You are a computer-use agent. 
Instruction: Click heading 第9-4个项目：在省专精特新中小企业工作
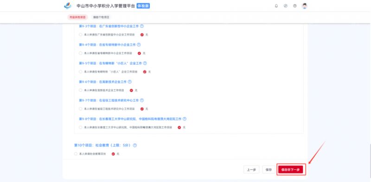pos(107,45)
